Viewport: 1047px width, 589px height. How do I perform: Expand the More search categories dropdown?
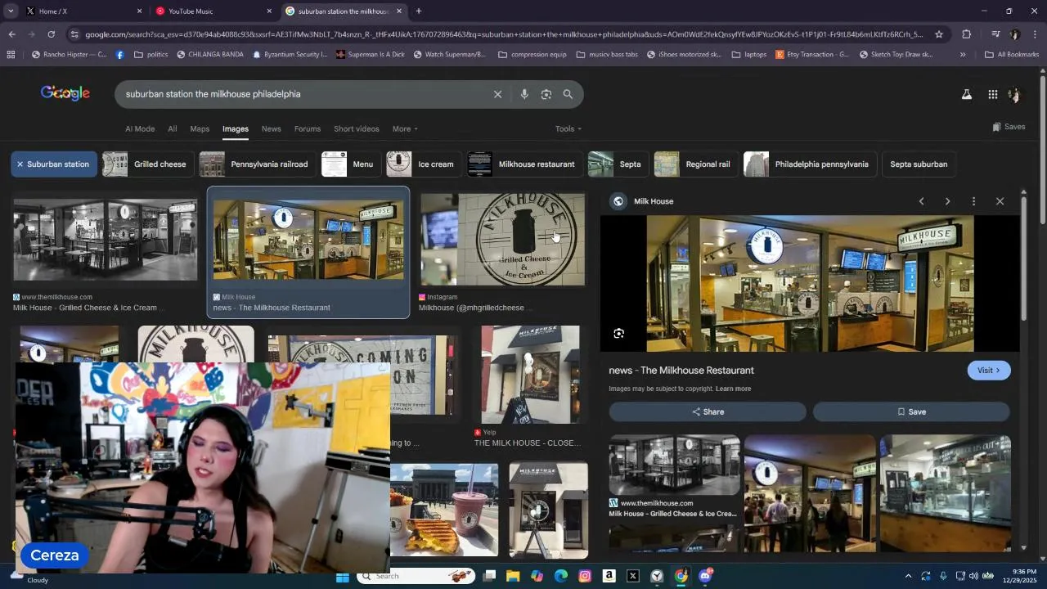click(x=405, y=129)
